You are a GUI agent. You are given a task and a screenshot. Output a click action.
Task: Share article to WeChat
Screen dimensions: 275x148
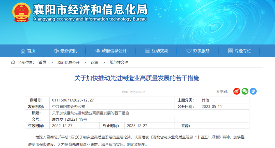245,91
